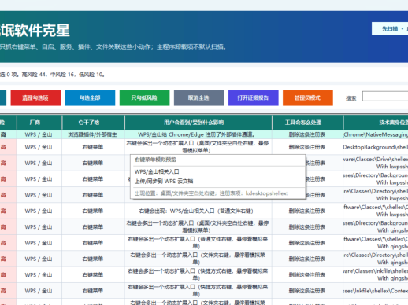
Task: Click 删除这条注册表 in the DesktopBackground\shell row
Action: point(307,147)
